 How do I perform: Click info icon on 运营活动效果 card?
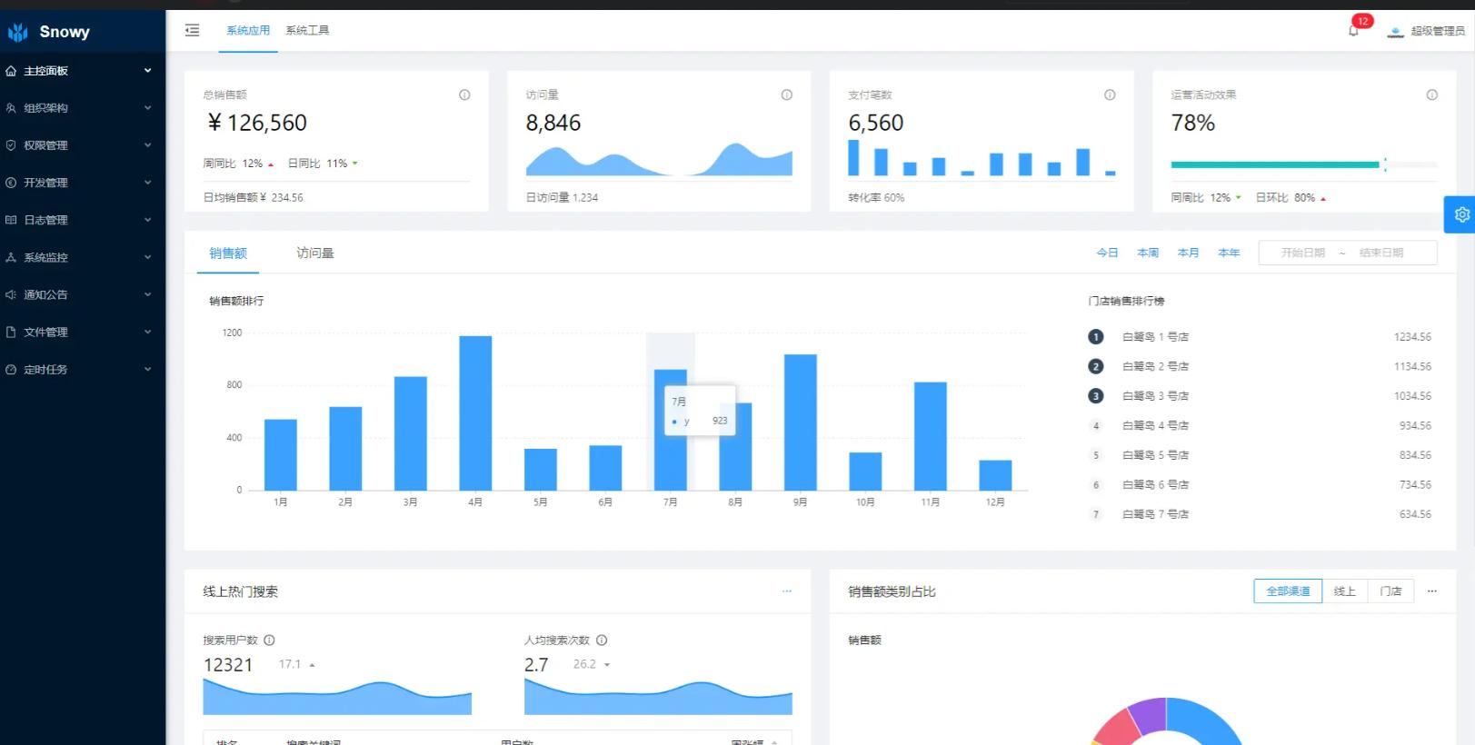tap(1432, 94)
